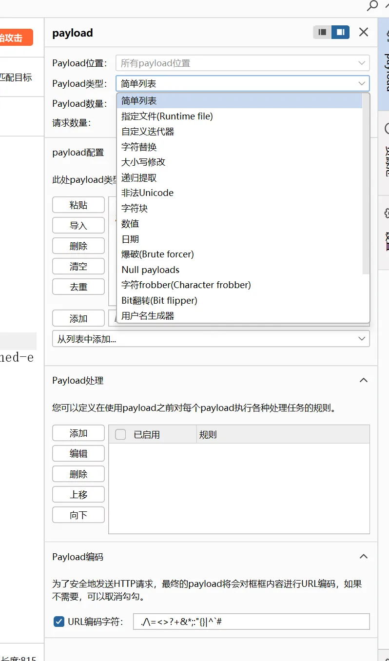Collapse the Payload编码 section
This screenshot has width=389, height=661.
[363, 557]
